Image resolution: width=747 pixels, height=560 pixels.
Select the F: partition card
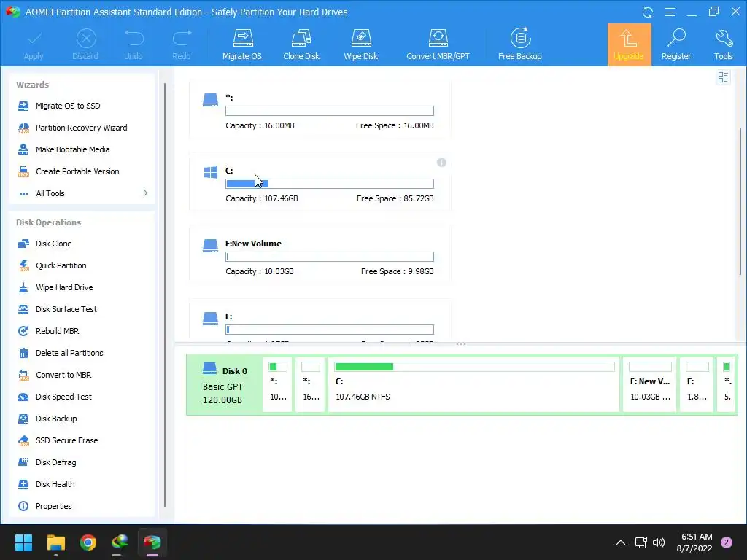tap(320, 321)
